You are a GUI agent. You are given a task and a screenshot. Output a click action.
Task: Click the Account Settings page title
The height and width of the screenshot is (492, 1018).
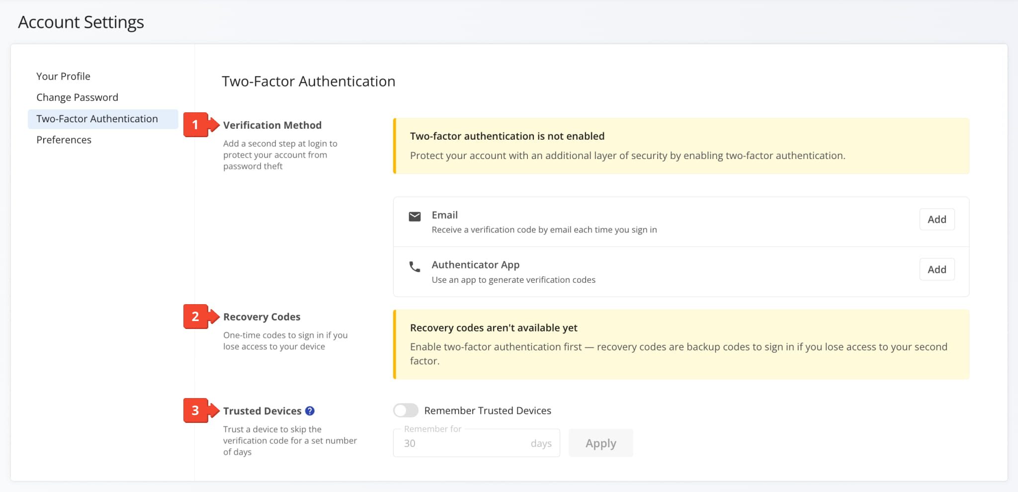pyautogui.click(x=81, y=22)
